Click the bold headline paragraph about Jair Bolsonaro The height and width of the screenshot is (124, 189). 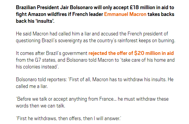coord(95,14)
